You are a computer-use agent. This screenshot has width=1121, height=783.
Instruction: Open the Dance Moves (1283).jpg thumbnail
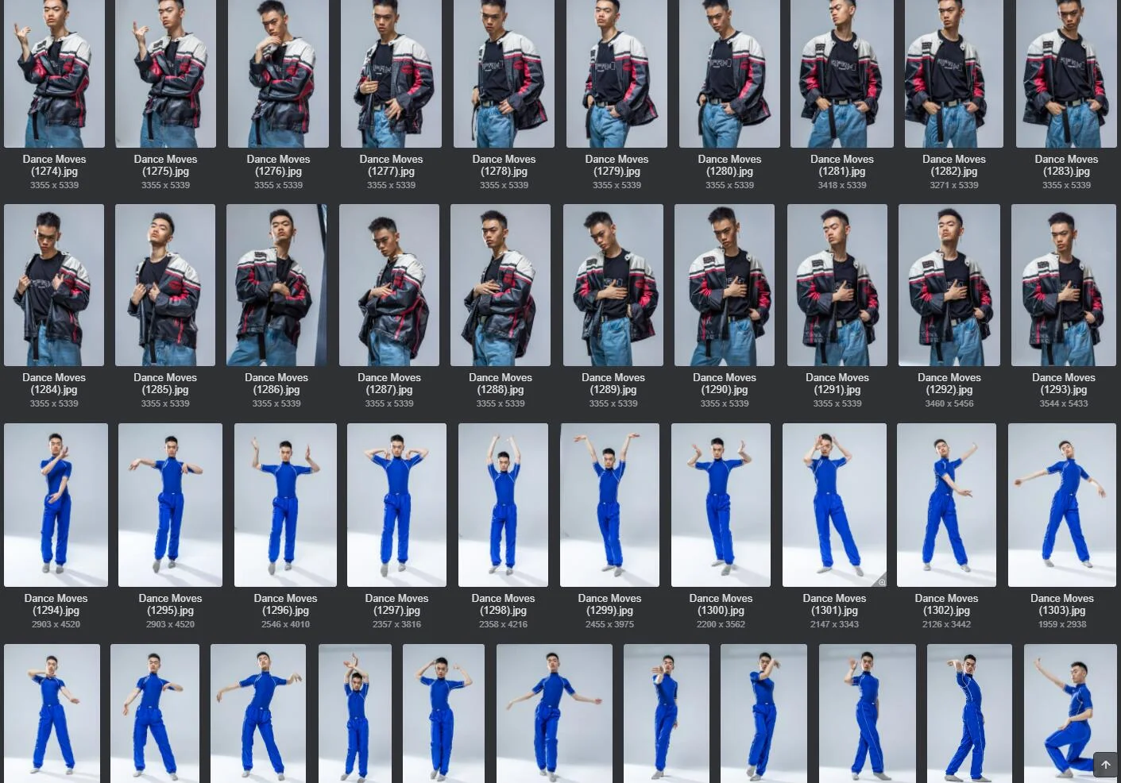pos(1066,74)
